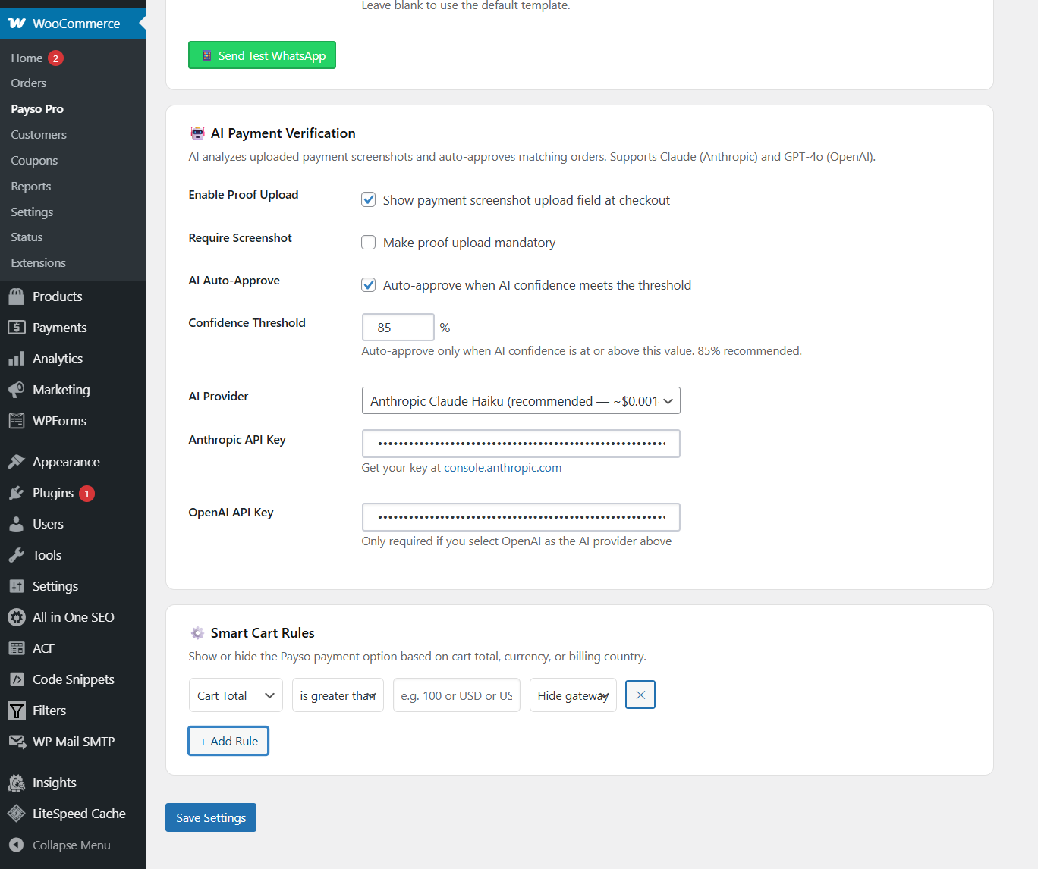This screenshot has width=1038, height=869.
Task: Select the Appearance paintbrush icon
Action: click(17, 461)
